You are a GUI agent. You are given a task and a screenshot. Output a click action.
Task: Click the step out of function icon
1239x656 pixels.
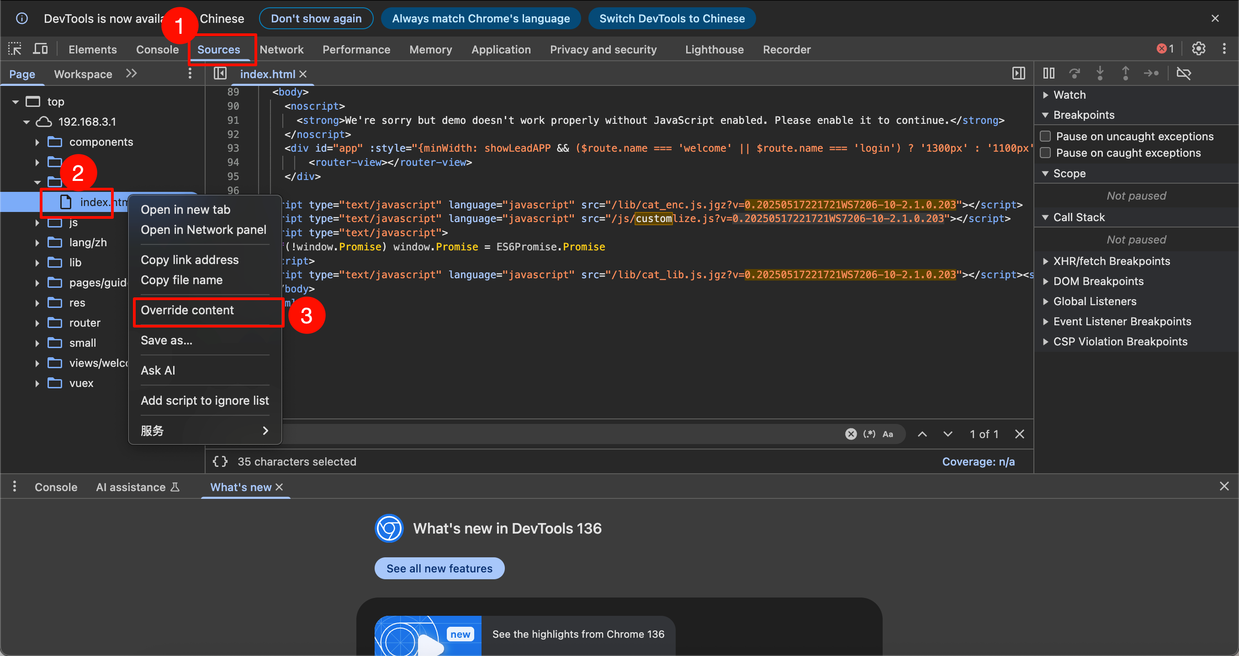(x=1125, y=73)
